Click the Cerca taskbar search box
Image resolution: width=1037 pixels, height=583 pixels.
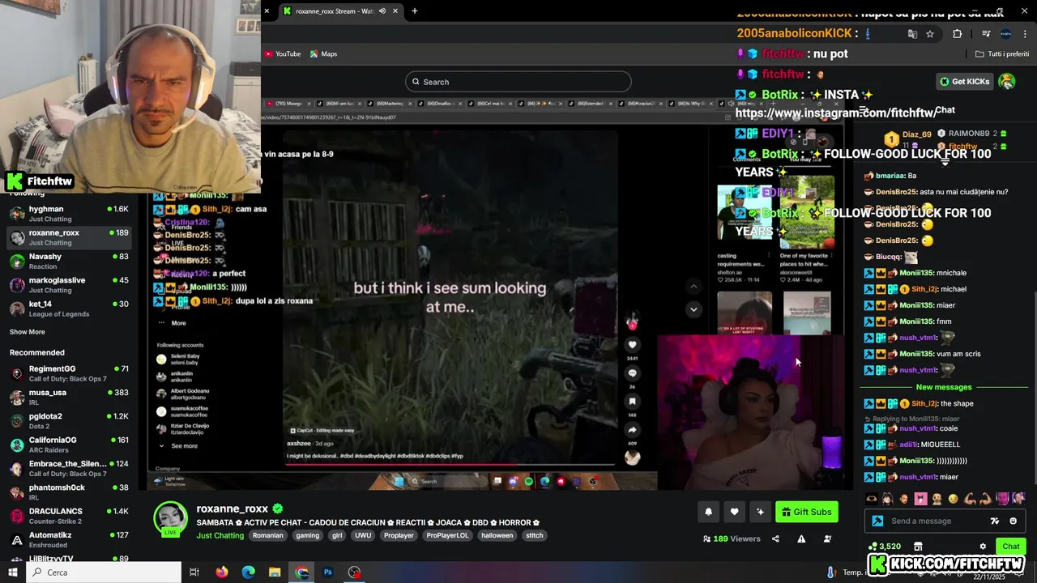click(104, 572)
